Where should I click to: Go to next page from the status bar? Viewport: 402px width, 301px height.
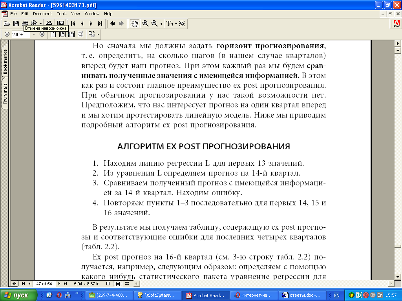(59, 284)
